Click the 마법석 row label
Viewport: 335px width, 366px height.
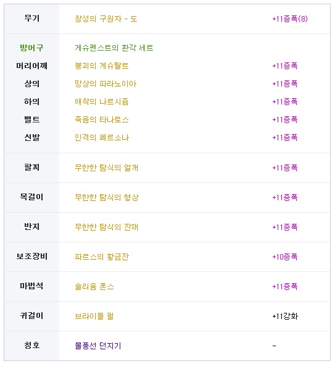[31, 286]
